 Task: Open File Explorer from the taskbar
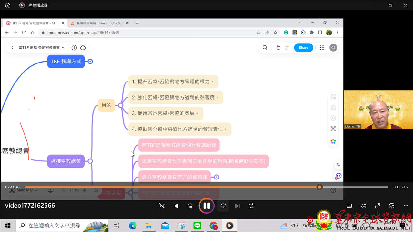point(149,226)
